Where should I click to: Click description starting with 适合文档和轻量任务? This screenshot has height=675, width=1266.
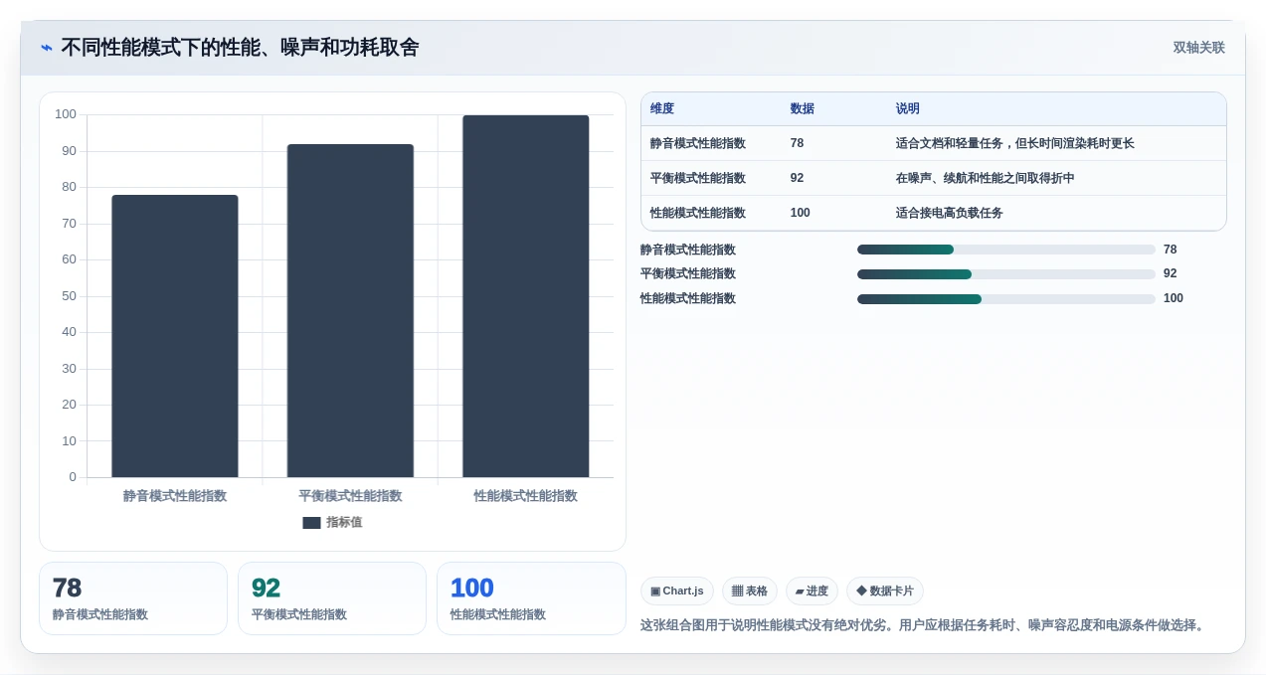(1015, 143)
